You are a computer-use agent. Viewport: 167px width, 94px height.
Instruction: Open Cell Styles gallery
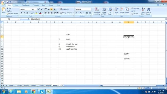pos(110,11)
